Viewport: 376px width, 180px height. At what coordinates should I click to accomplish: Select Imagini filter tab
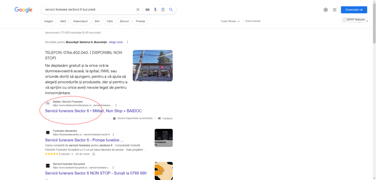[x=49, y=21]
